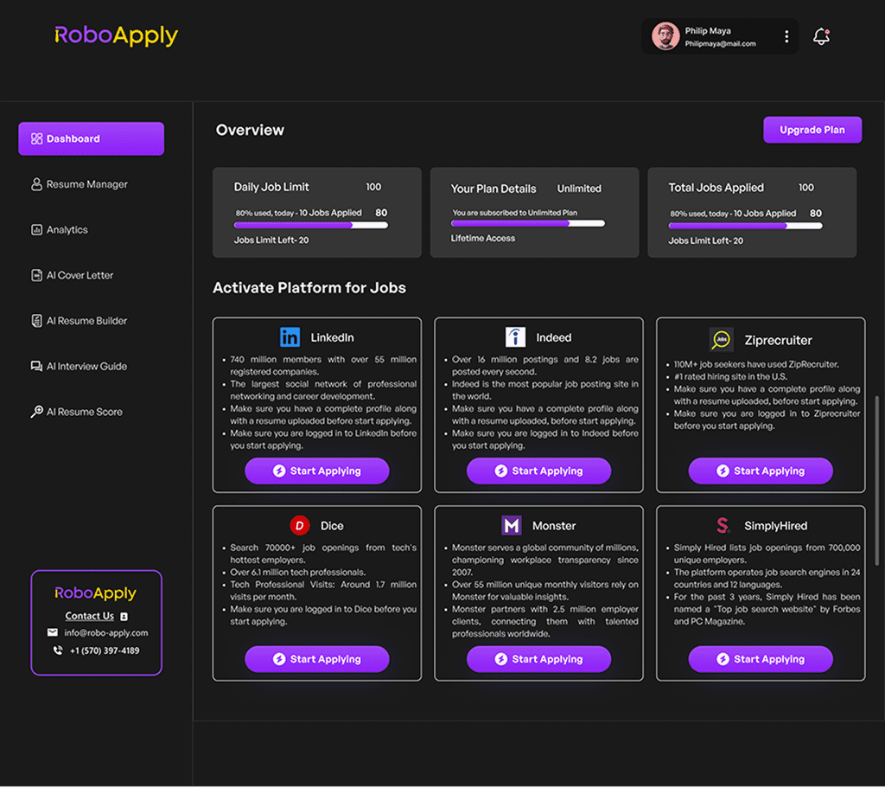Click the AI Interview Guide chat icon
Image resolution: width=885 pixels, height=788 pixels.
pyautogui.click(x=36, y=366)
